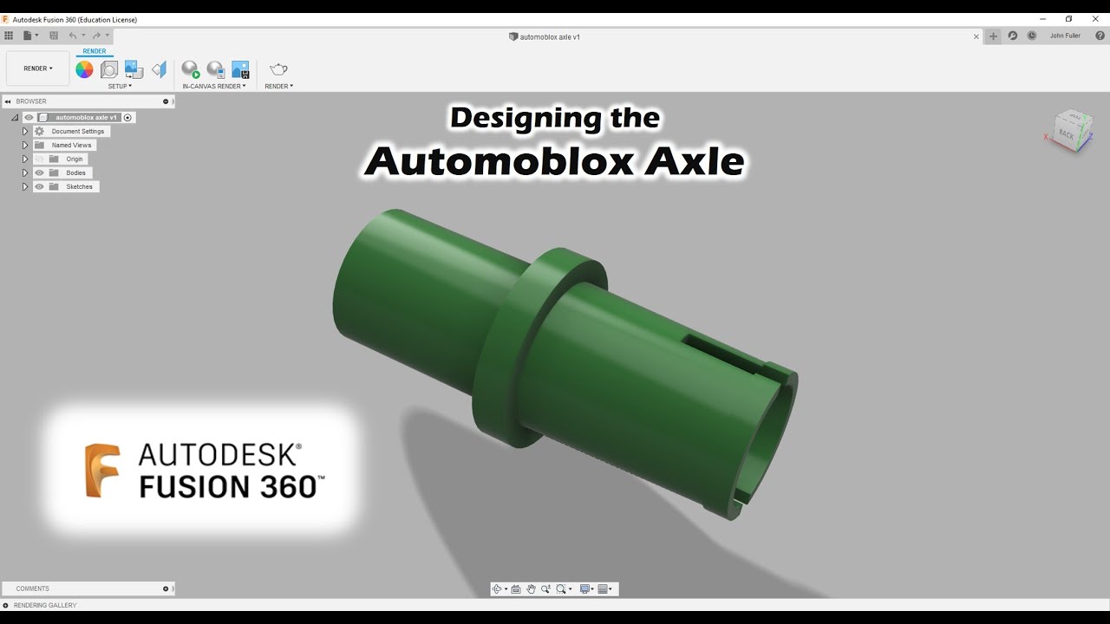Open the John Fuller account menu

(1065, 36)
